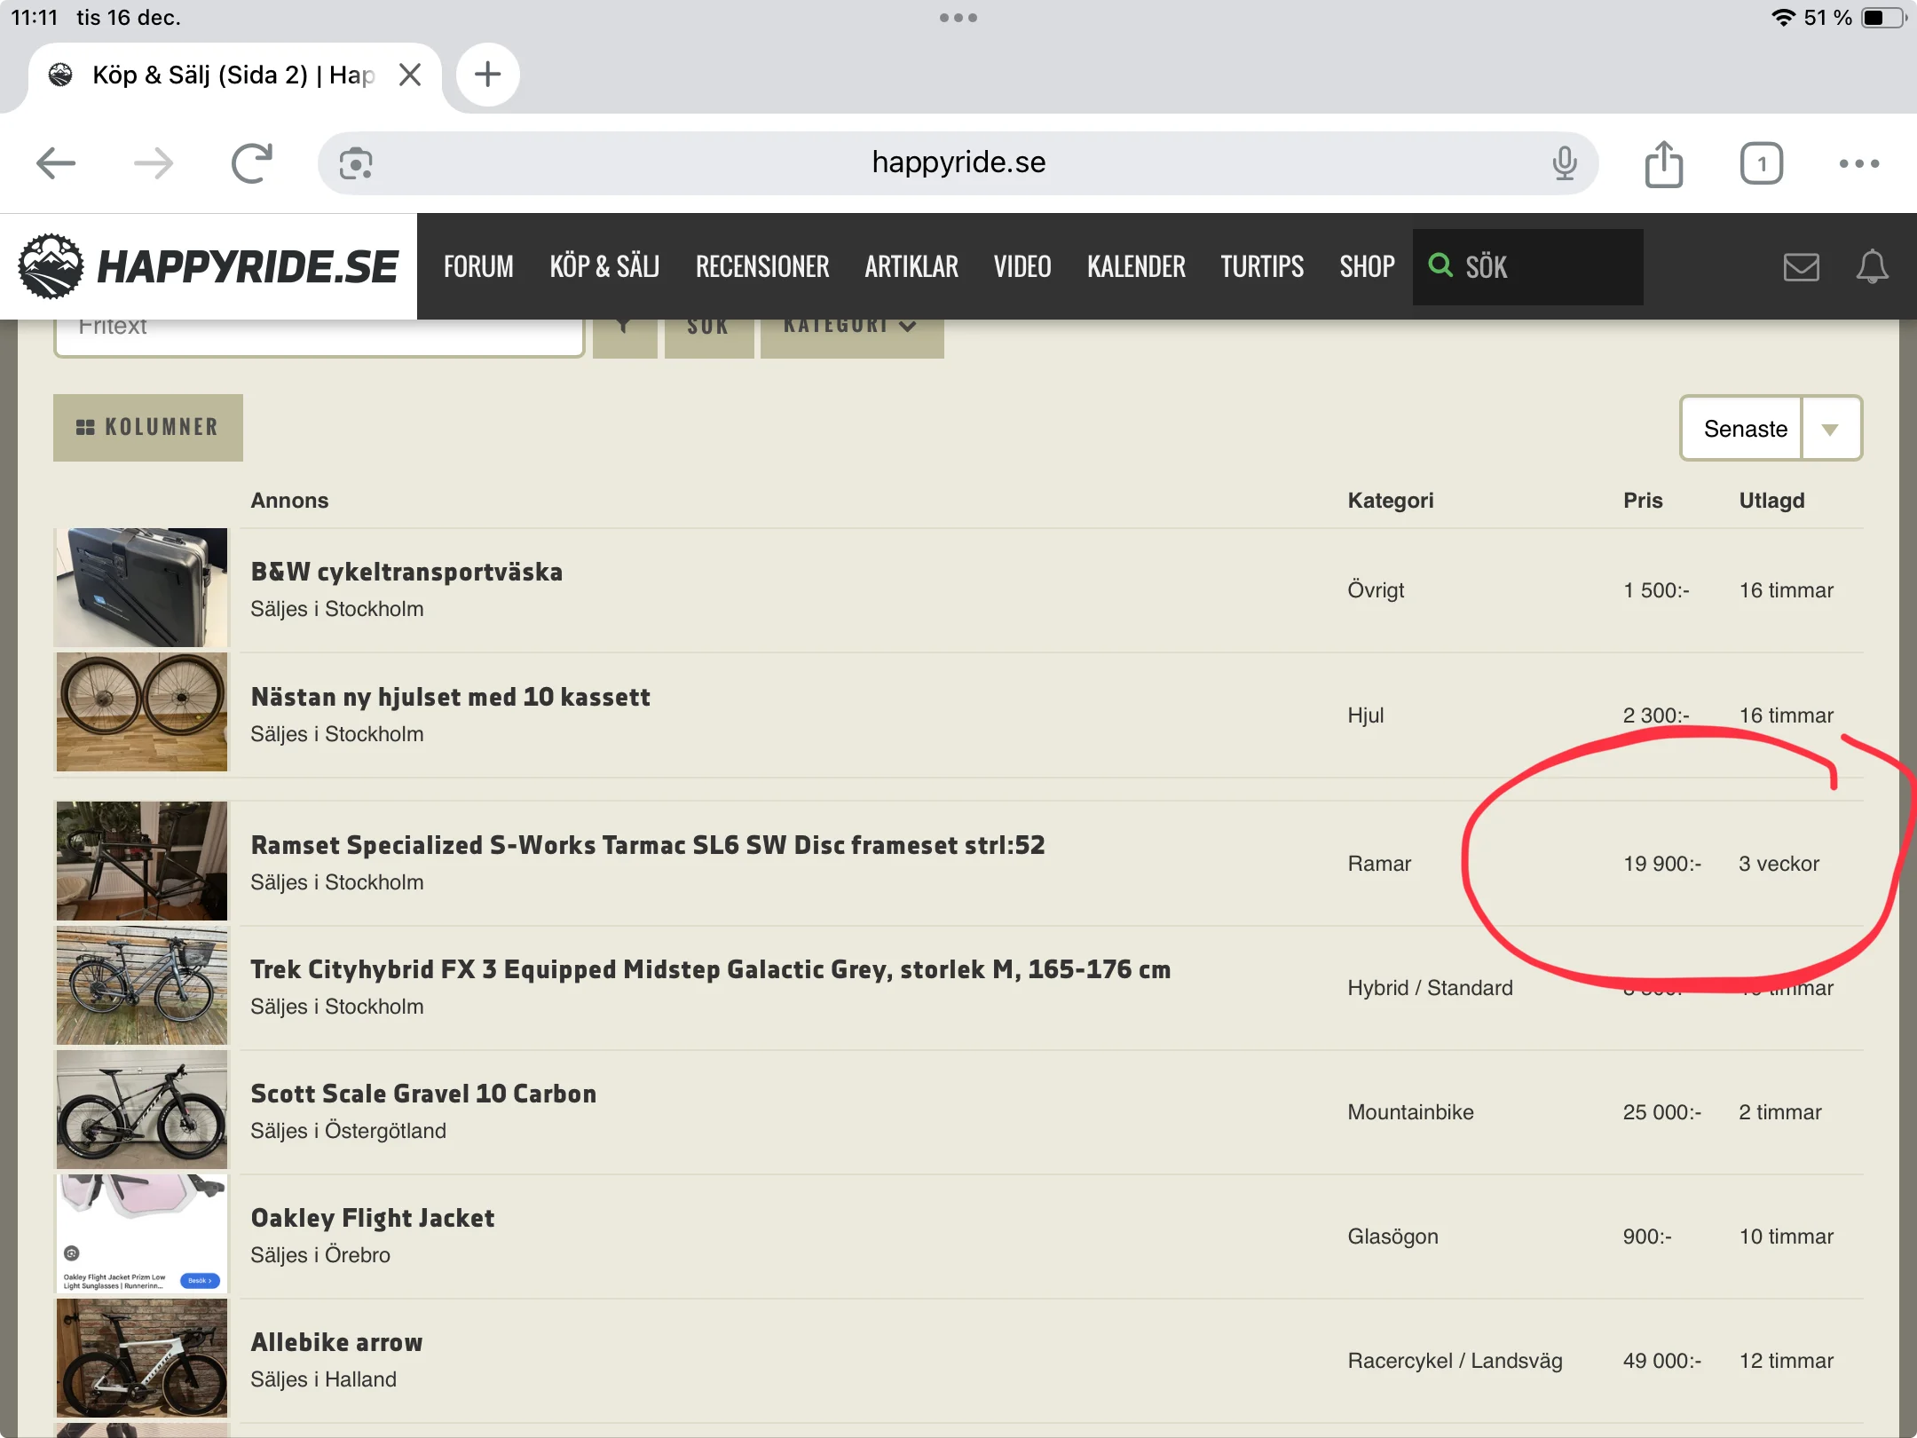Close the Köp & Sälj browser tab
Viewport: 1917px width, 1438px height.
pyautogui.click(x=410, y=75)
